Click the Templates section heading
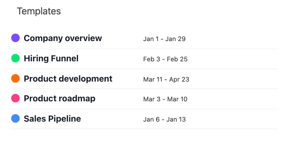The height and width of the screenshot is (144, 293). [x=39, y=11]
